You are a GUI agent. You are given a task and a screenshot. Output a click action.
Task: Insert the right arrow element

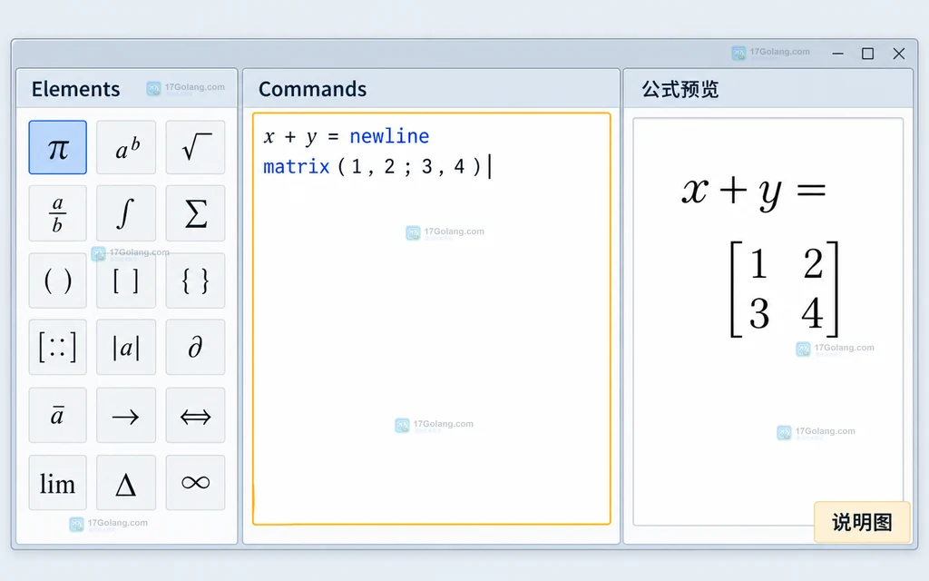pos(126,416)
